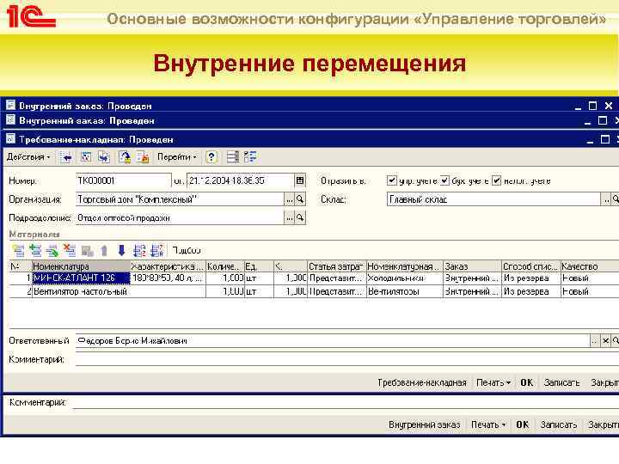Click the toolbar icon with the blue down arrow on a document
Screen dimensions: 619x464
point(104,157)
